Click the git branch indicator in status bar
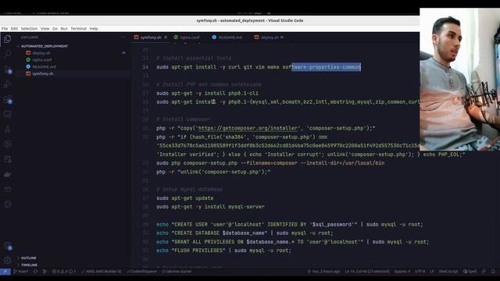This screenshot has width=500, height=281. tap(21, 272)
